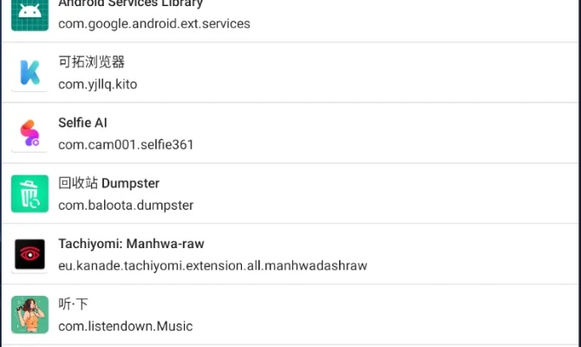Viewport: 581px width, 347px height.
Task: Select the 听·下 app title
Action: point(73,304)
